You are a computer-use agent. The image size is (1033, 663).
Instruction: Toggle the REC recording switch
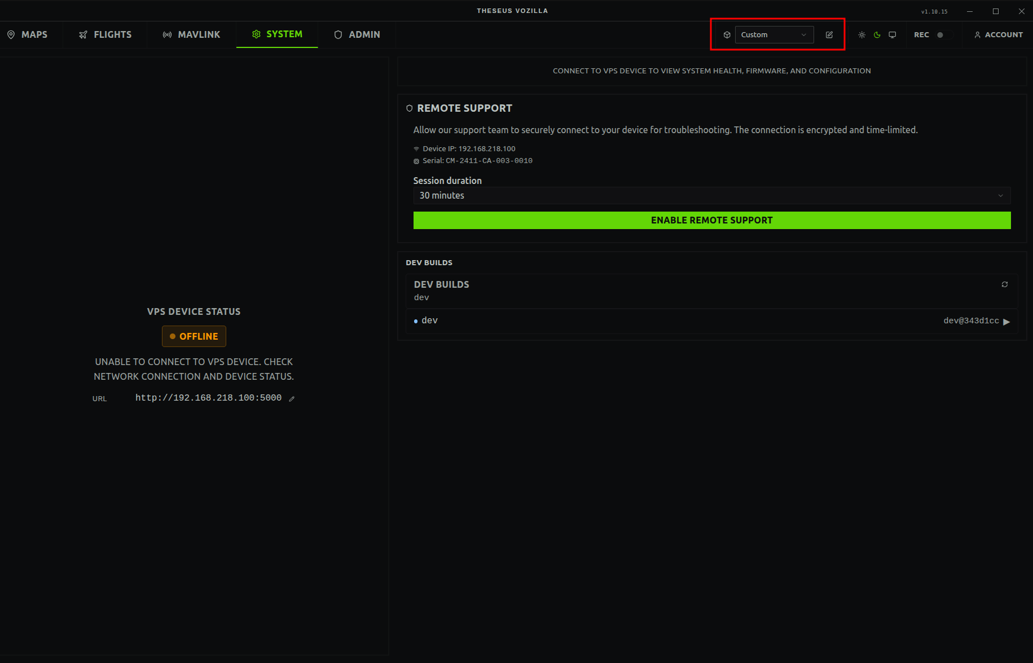coord(943,35)
